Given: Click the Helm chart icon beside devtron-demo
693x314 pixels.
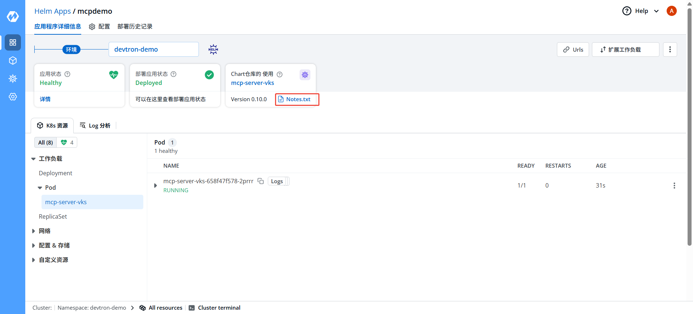Looking at the screenshot, I should 213,50.
